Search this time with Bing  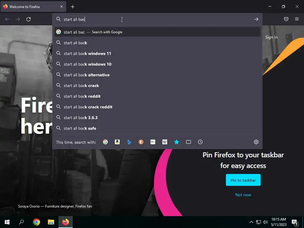coord(129,142)
